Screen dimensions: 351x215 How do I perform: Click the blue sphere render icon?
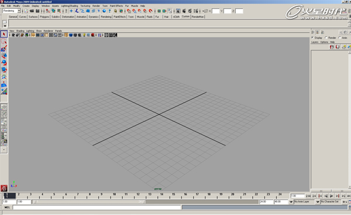coord(104,11)
